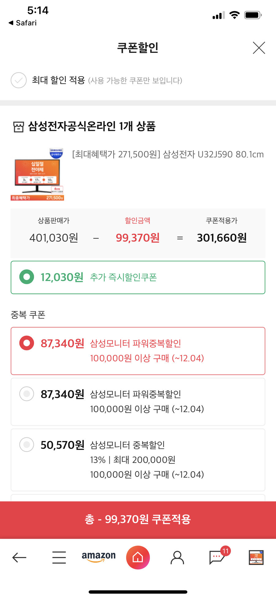Screen dimensions: 276x599
Task: Open the amazon logo shortcut
Action: click(98, 556)
